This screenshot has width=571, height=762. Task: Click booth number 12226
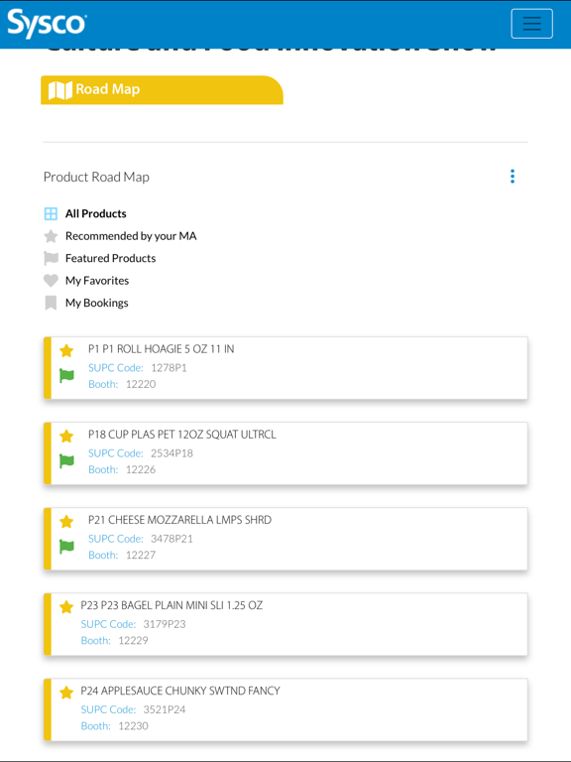click(x=141, y=469)
